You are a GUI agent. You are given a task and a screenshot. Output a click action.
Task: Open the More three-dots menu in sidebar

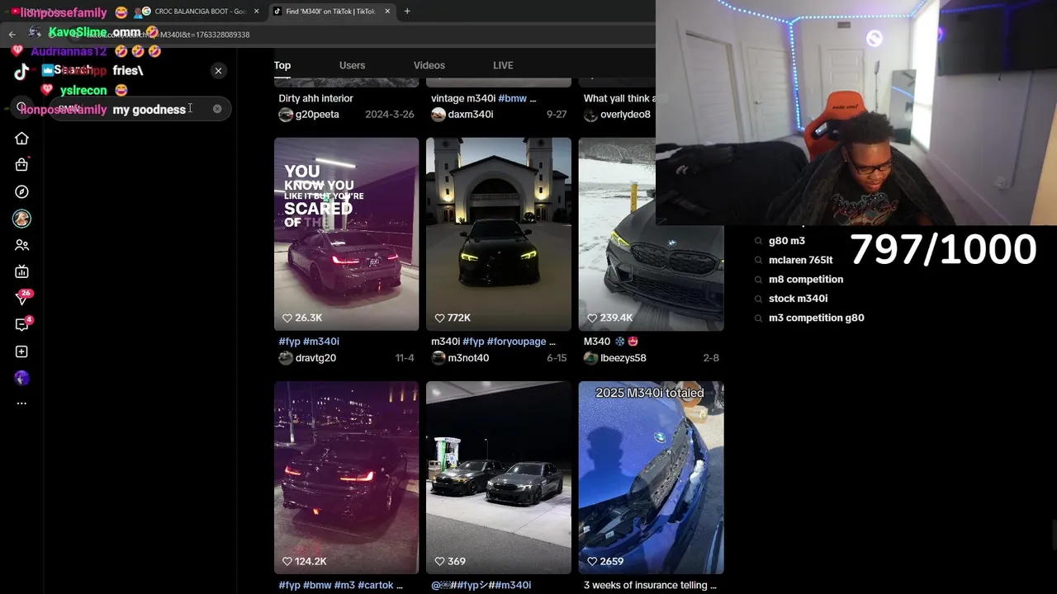(21, 403)
